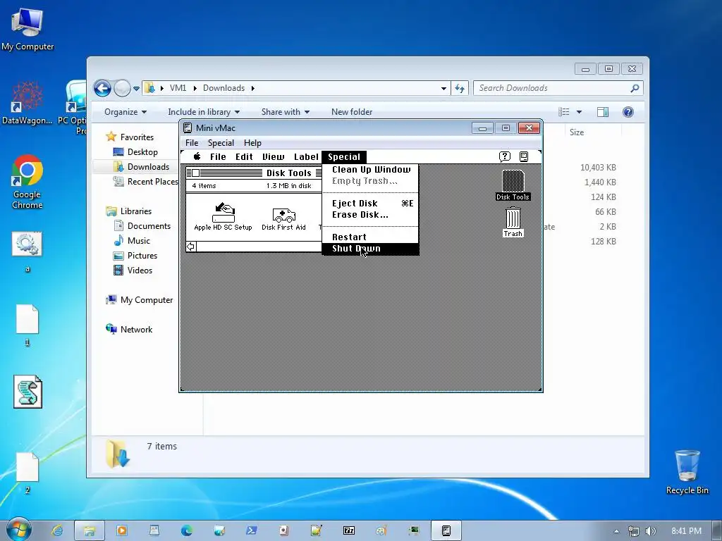Image resolution: width=722 pixels, height=541 pixels.
Task: Open the Recycle Bin desktop icon
Action: (x=687, y=472)
